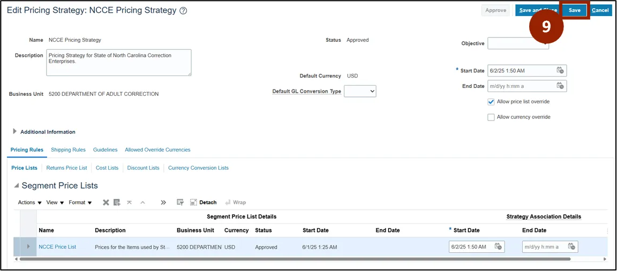The image size is (617, 271).
Task: Click 'Prices for the Items used by St...' cell
Action: [133, 247]
